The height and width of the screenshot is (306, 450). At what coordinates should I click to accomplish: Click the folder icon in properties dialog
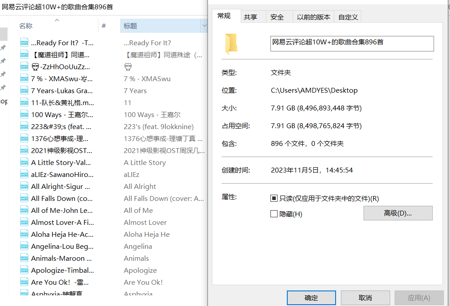click(x=231, y=43)
